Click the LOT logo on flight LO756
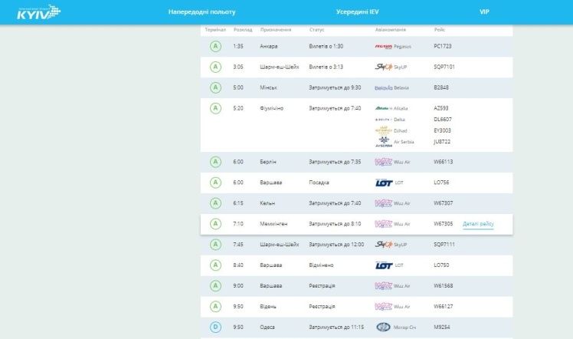 click(384, 183)
